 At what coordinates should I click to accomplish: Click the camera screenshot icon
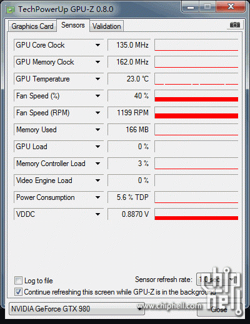[235, 25]
